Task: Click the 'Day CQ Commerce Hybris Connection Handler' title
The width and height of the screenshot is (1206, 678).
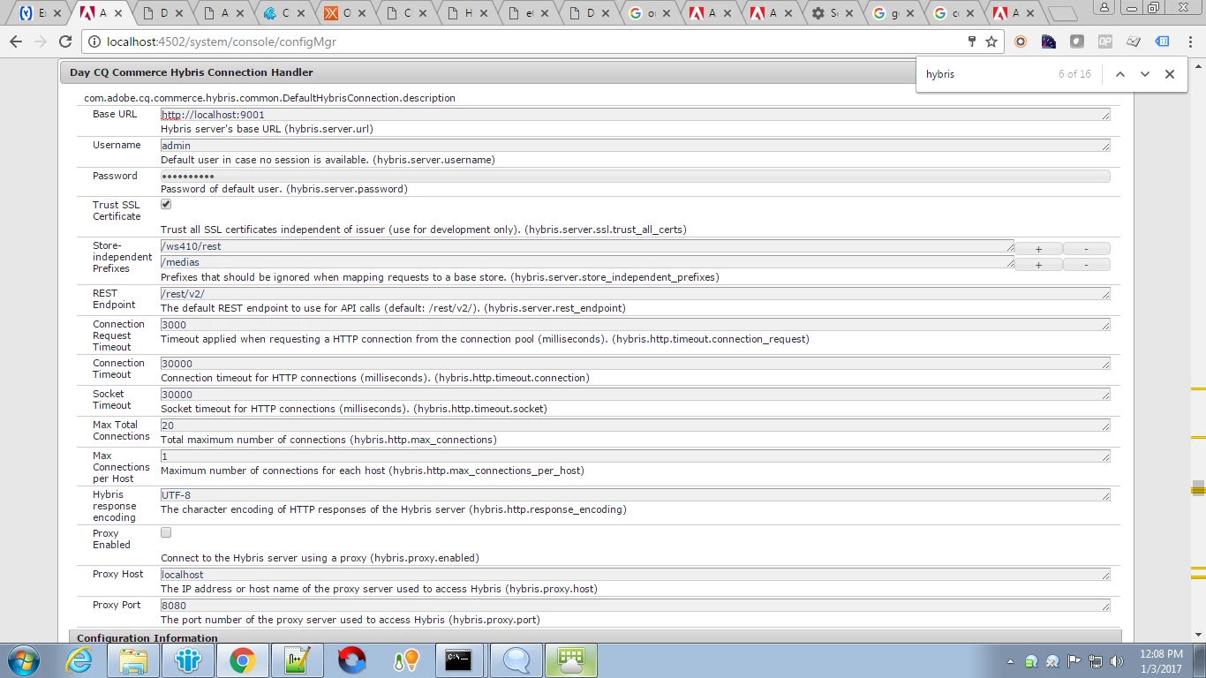Action: [192, 72]
